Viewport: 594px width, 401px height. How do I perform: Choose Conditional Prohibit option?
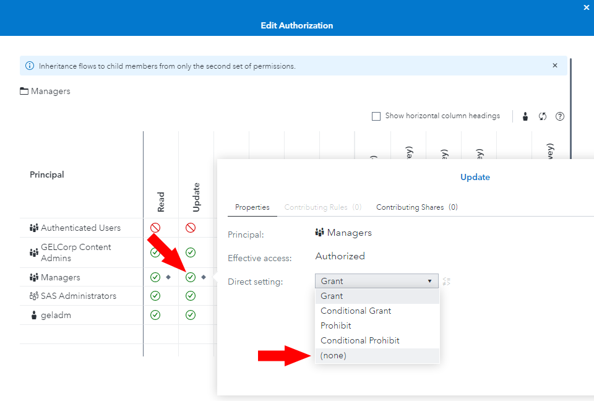(360, 340)
